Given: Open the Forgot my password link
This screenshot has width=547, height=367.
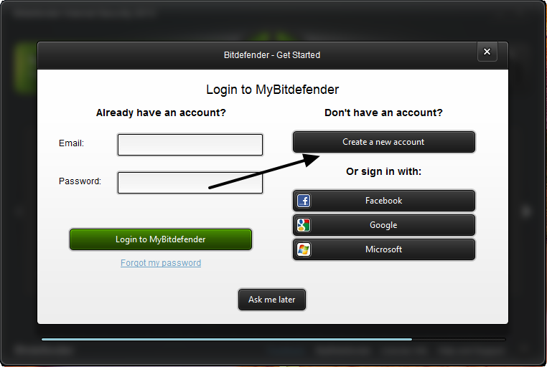Looking at the screenshot, I should point(161,263).
